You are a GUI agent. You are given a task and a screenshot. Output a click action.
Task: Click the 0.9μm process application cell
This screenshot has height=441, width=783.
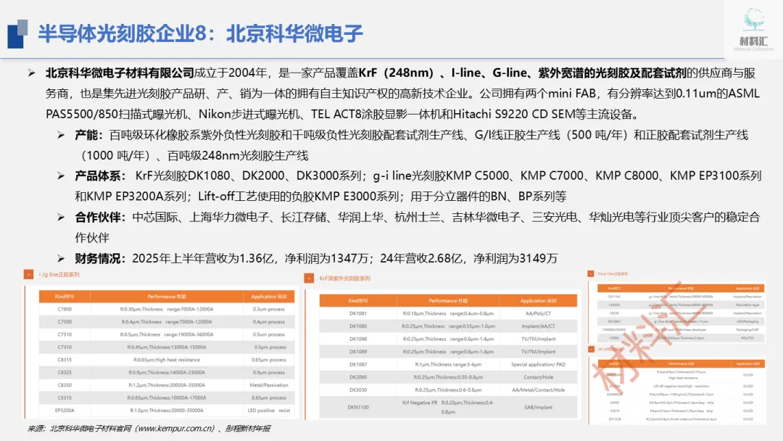click(269, 373)
